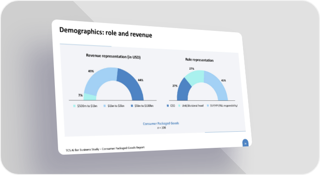Select the 7% teal revenue segment

click(x=90, y=97)
